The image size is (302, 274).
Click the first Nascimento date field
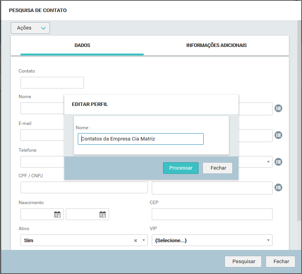(42, 214)
